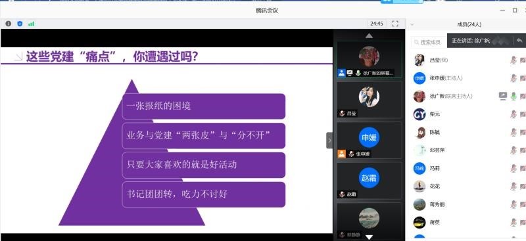This screenshot has height=241, width=526.
Task: Toggle 吕莹's muted microphone in member list
Action: 514,60
